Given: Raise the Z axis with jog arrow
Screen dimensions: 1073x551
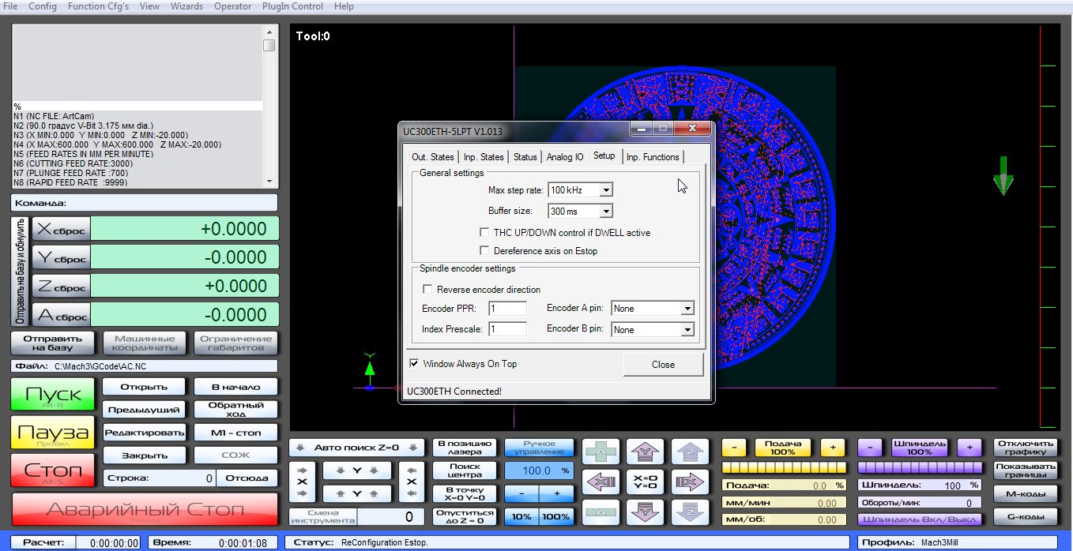Looking at the screenshot, I should coord(689,452).
